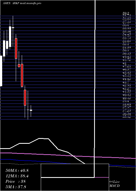Click the 5MA : 37.8 value
This screenshot has height=191, width=136.
pyautogui.click(x=16, y=187)
